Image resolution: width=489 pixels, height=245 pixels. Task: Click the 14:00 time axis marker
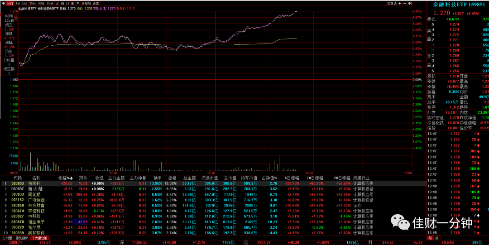(309, 173)
